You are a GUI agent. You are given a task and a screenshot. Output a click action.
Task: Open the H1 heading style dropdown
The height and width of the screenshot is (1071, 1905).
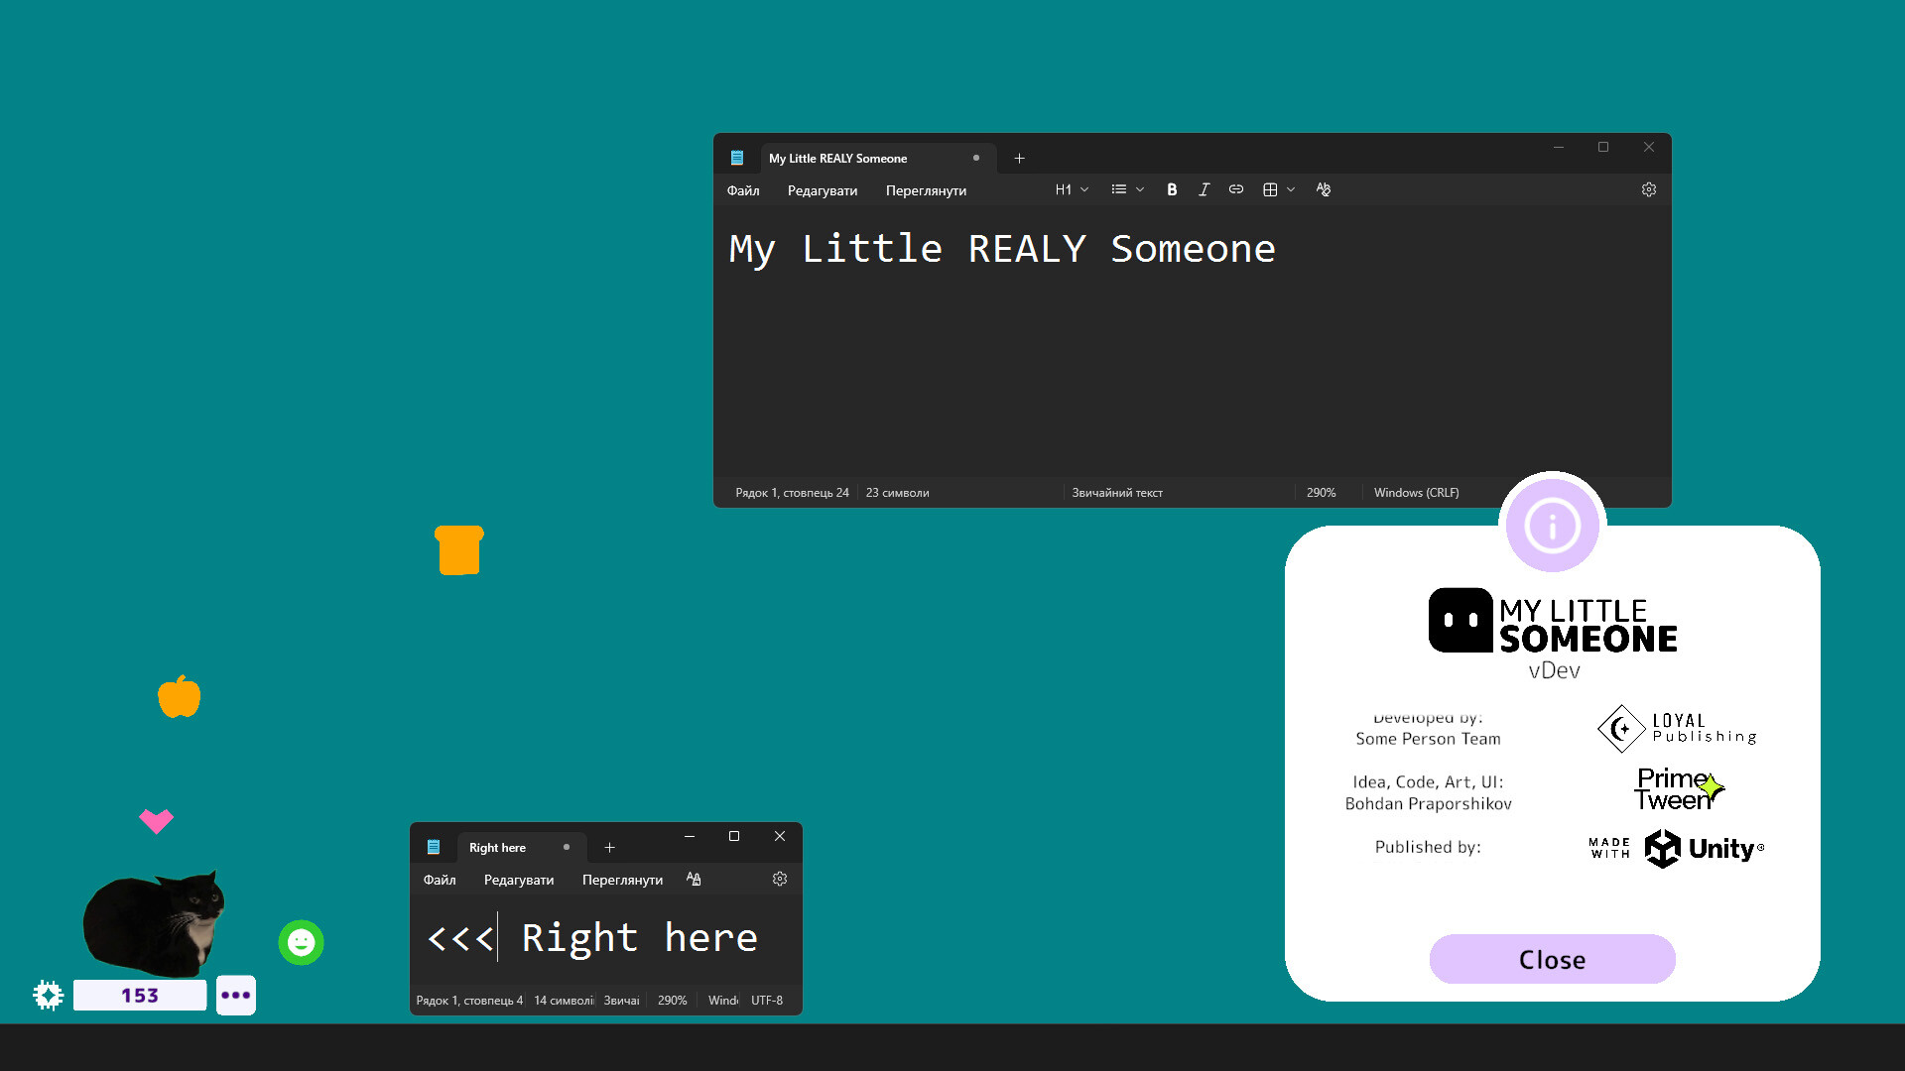pyautogui.click(x=1071, y=189)
